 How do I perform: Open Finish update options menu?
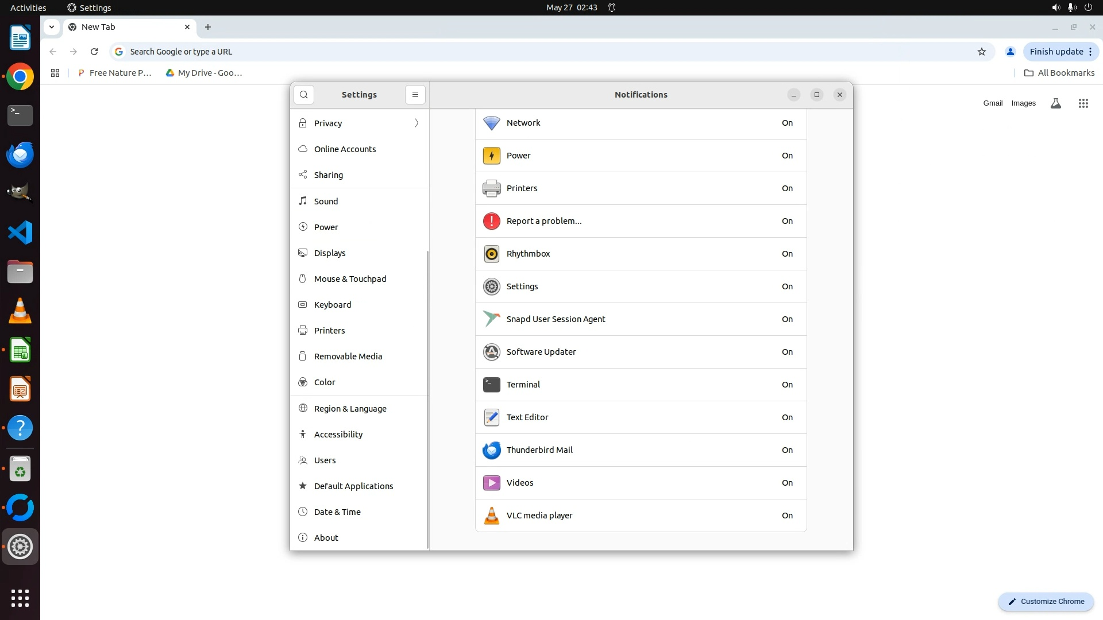point(1090,52)
